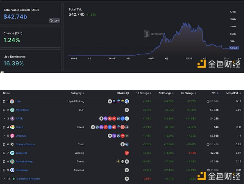244x184 pixels.
Task: Open the JustLend protocol link
Action: click(x=21, y=153)
